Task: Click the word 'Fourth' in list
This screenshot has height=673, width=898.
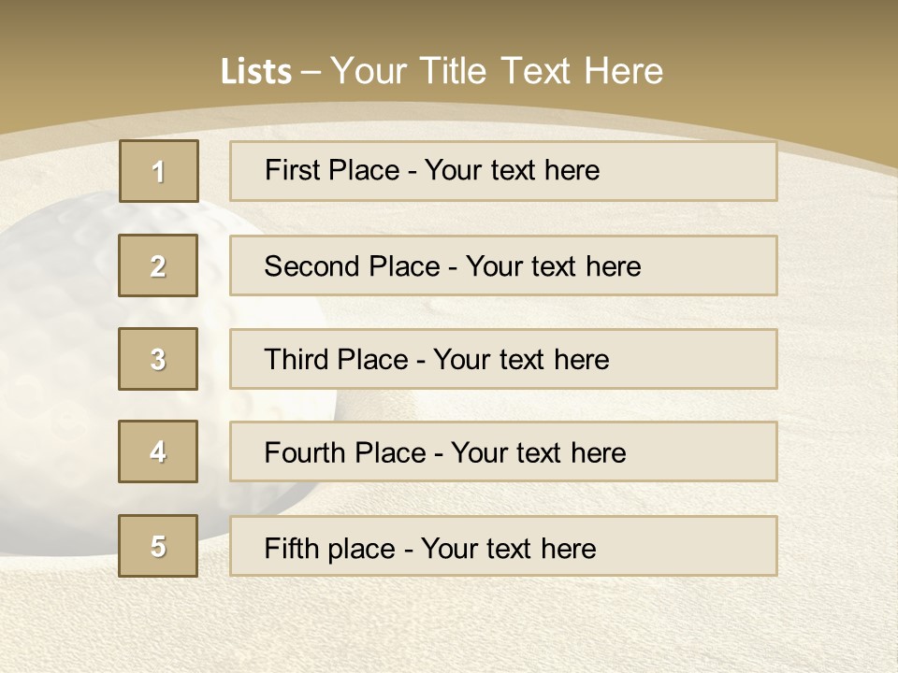Action: (304, 452)
